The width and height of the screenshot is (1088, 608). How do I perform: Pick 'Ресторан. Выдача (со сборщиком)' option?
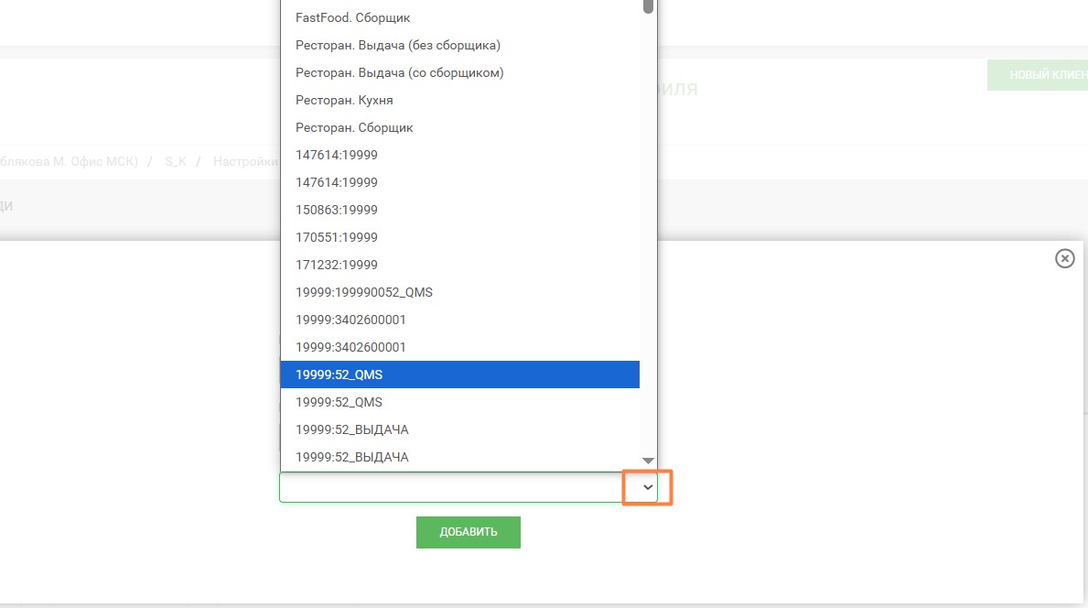click(x=399, y=72)
